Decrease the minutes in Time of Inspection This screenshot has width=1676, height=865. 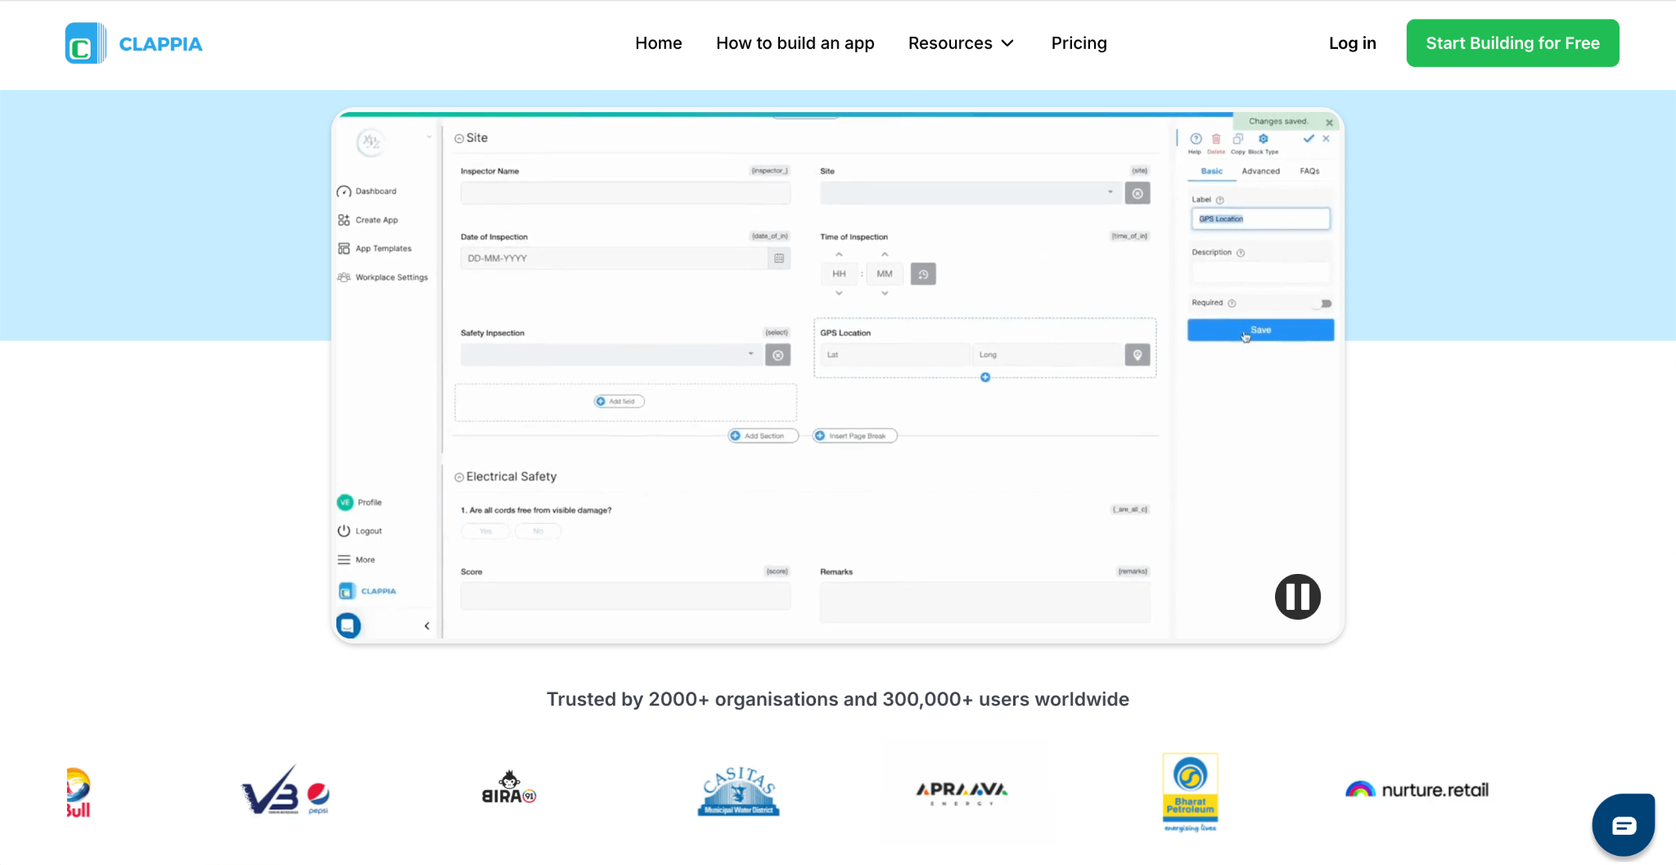885,293
